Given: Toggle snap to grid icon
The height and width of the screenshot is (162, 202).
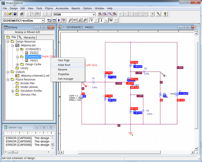Looking at the screenshot, I should (x=152, y=14).
